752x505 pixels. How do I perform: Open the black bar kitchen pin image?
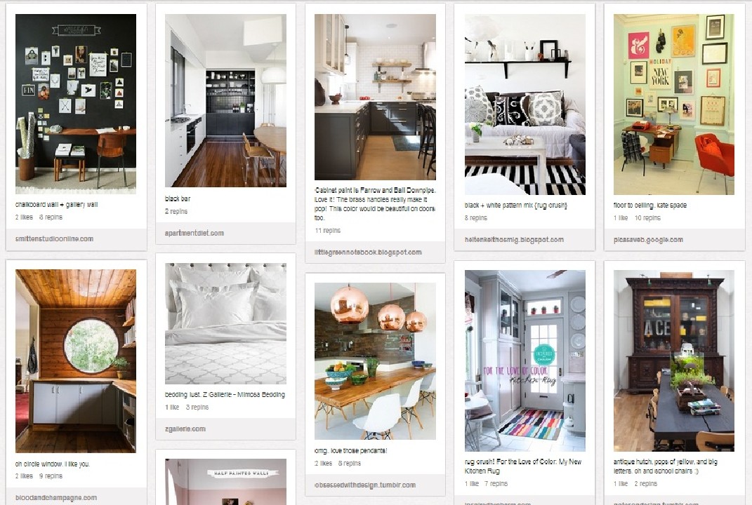[225, 100]
